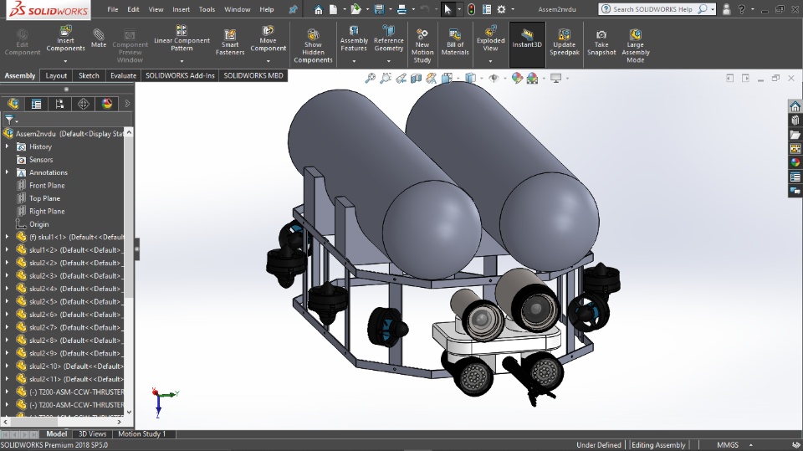Create a New Motion Study

coord(422,44)
